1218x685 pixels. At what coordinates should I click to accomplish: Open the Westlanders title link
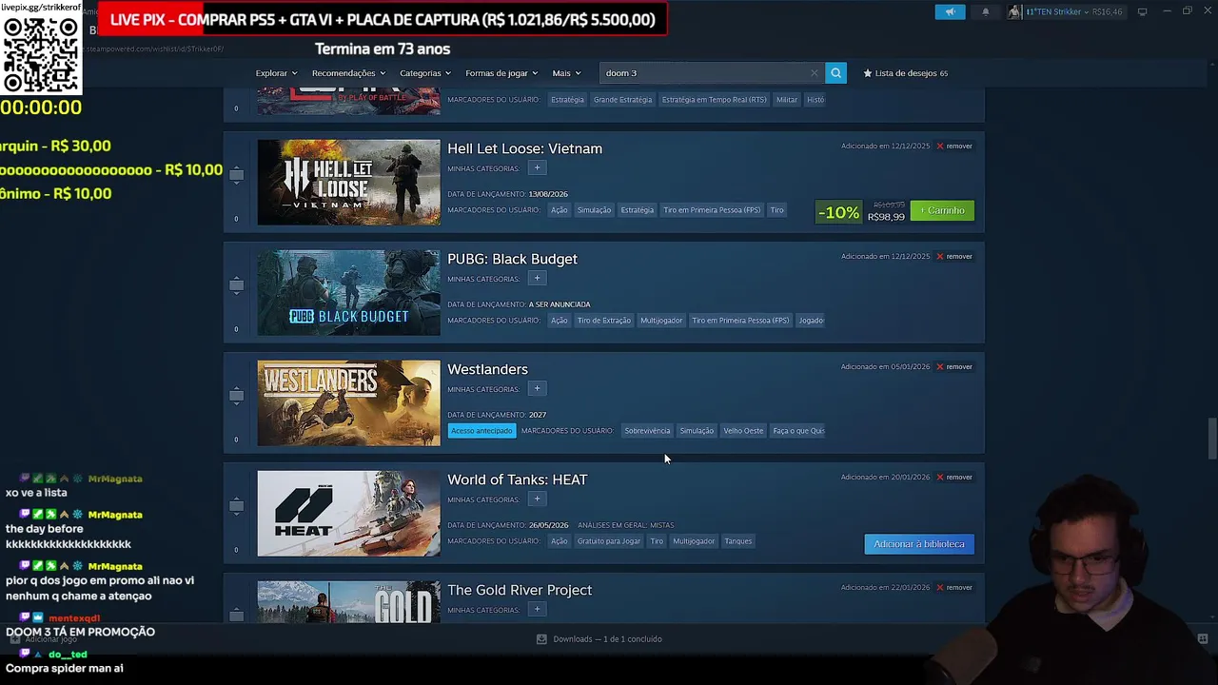pos(487,369)
